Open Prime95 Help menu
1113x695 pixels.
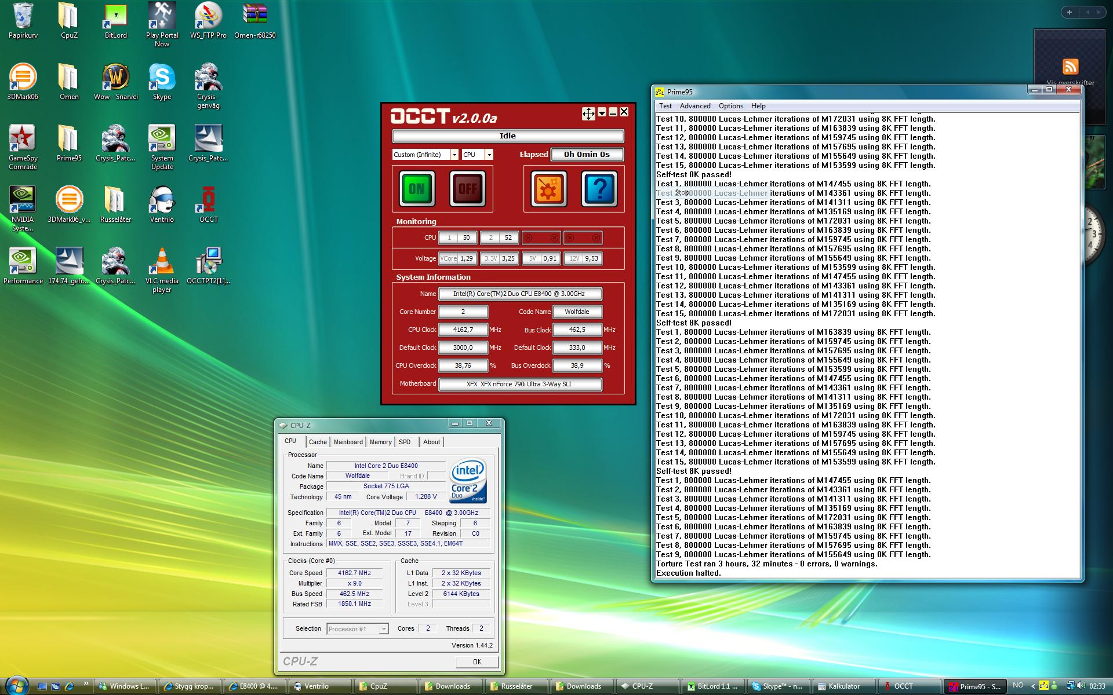pos(758,106)
